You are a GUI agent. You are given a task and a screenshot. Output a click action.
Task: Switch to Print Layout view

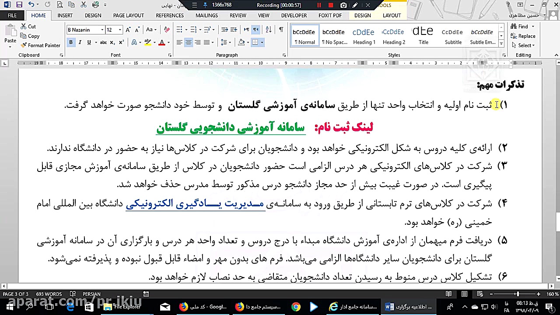tap(464, 294)
